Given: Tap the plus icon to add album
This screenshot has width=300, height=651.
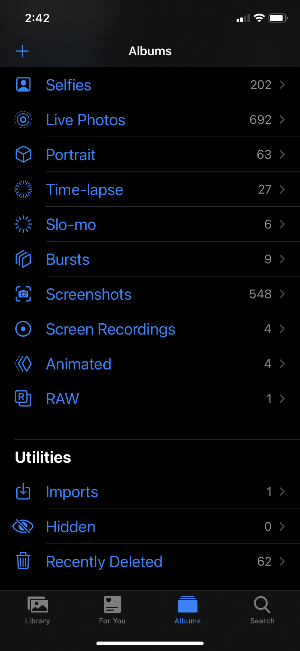Looking at the screenshot, I should pos(22,51).
